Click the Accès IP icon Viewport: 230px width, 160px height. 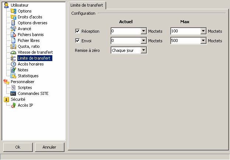click(x=14, y=105)
